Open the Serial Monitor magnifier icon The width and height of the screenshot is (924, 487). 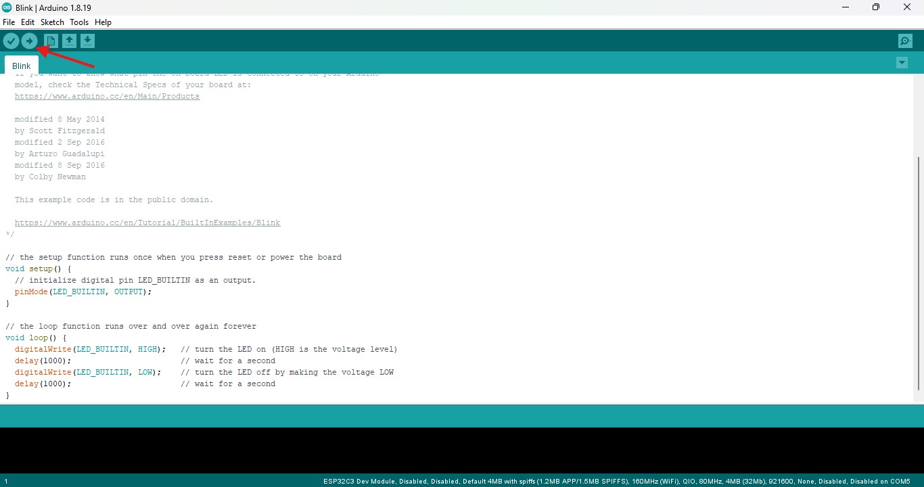[905, 41]
